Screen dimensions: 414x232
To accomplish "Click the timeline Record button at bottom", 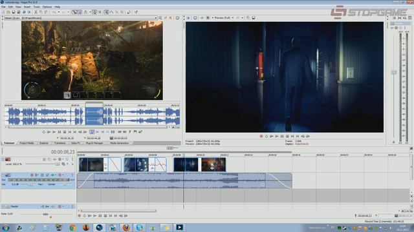I will [79, 216].
